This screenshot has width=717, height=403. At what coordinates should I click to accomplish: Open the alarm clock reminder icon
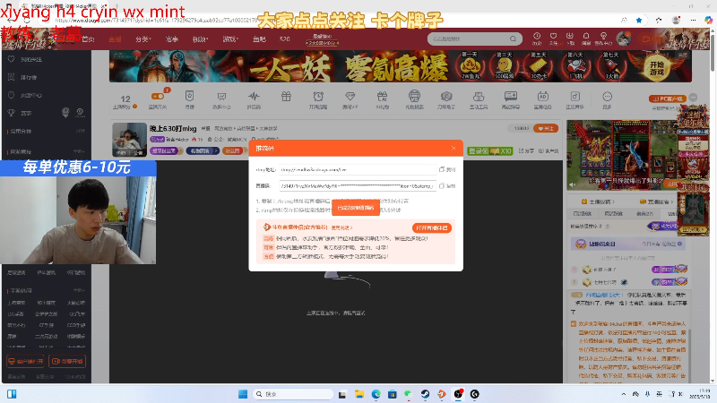click(318, 97)
